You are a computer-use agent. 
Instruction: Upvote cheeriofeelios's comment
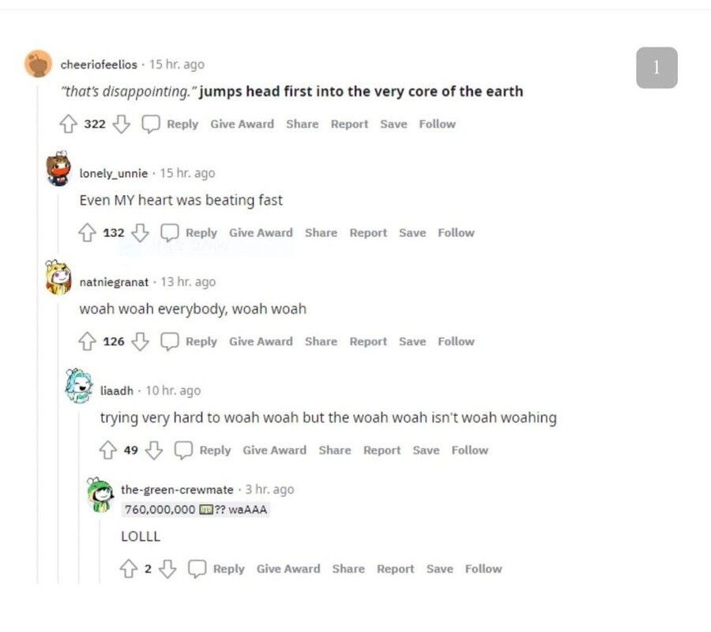pos(69,124)
